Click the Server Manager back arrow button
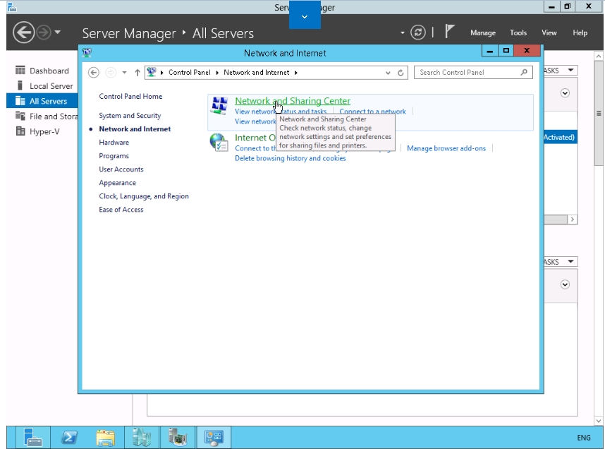Viewport: 605px width, 449px height. (23, 32)
